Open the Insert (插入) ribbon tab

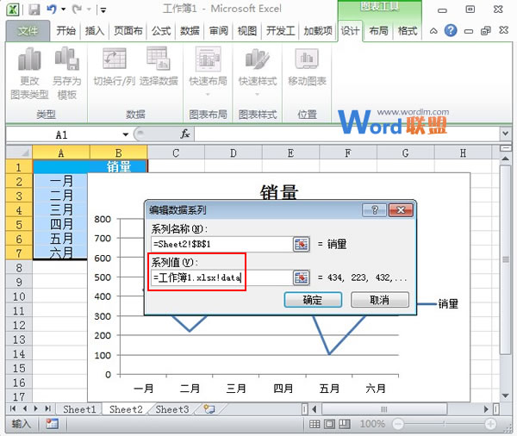point(95,31)
